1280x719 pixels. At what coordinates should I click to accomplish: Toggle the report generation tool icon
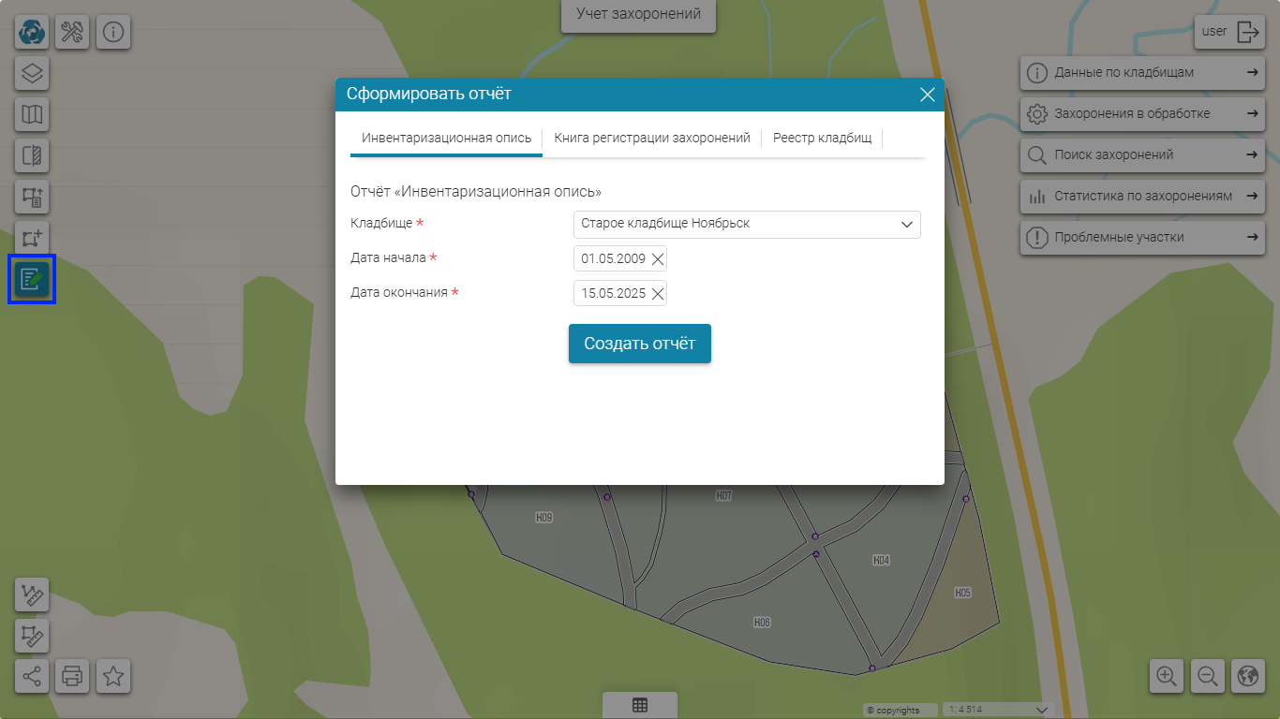[x=32, y=279]
